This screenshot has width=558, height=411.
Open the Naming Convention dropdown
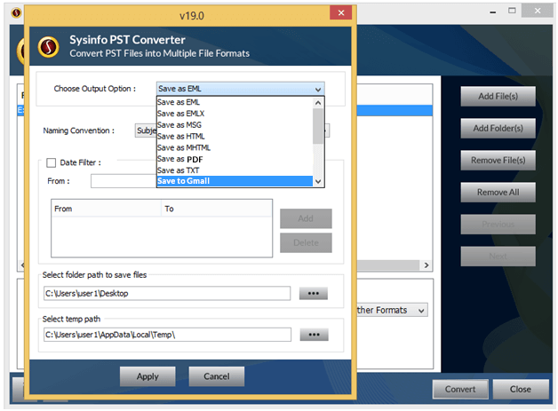(x=232, y=130)
